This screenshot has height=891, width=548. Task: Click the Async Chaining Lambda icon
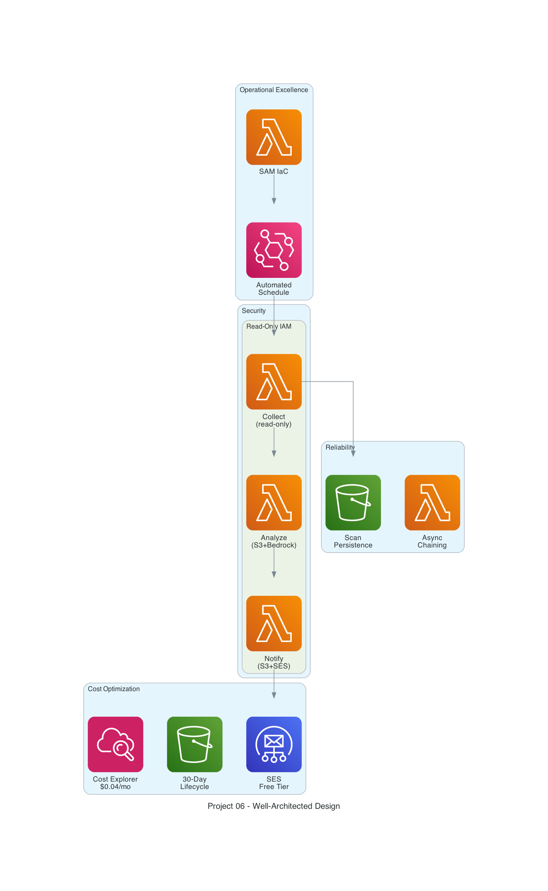[432, 502]
